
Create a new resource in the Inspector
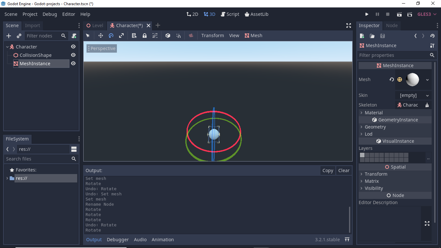(362, 36)
